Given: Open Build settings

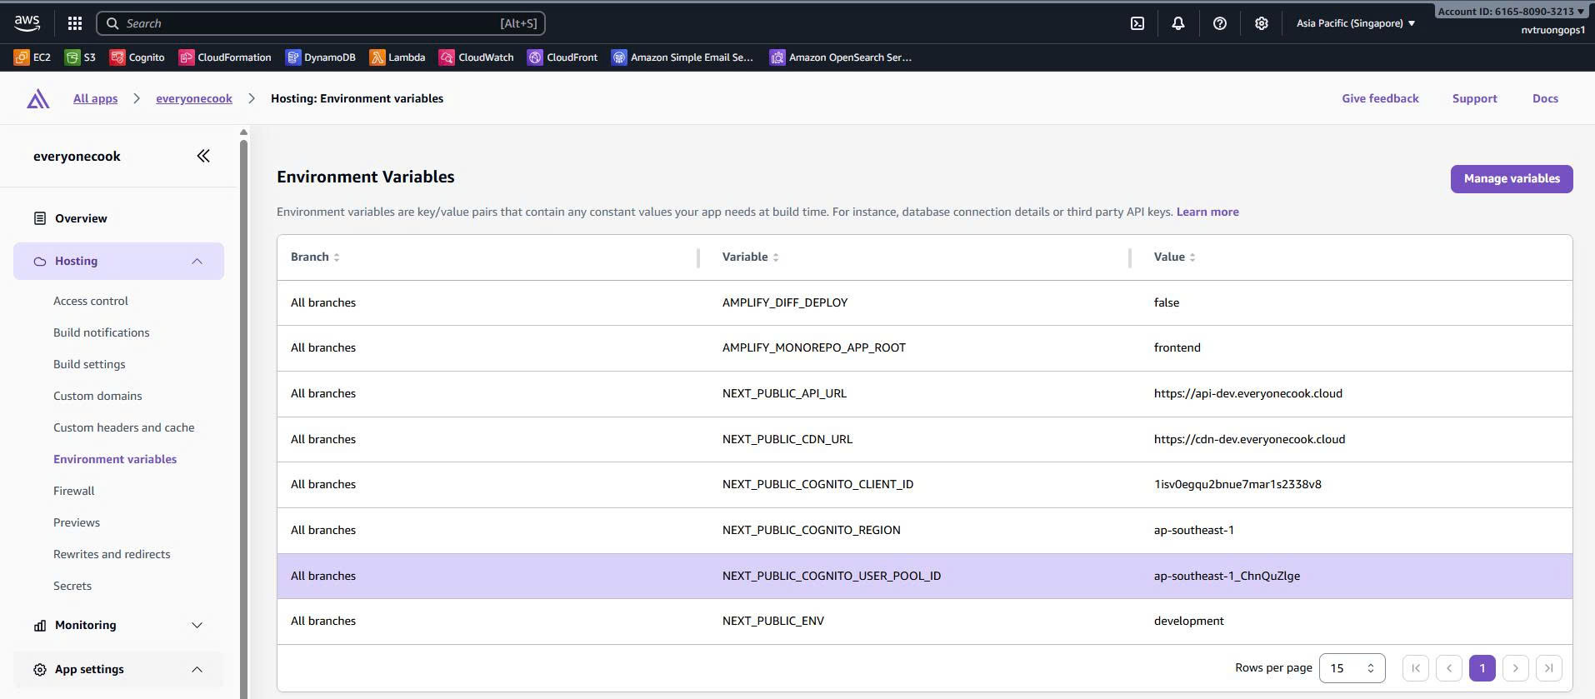Looking at the screenshot, I should point(89,364).
